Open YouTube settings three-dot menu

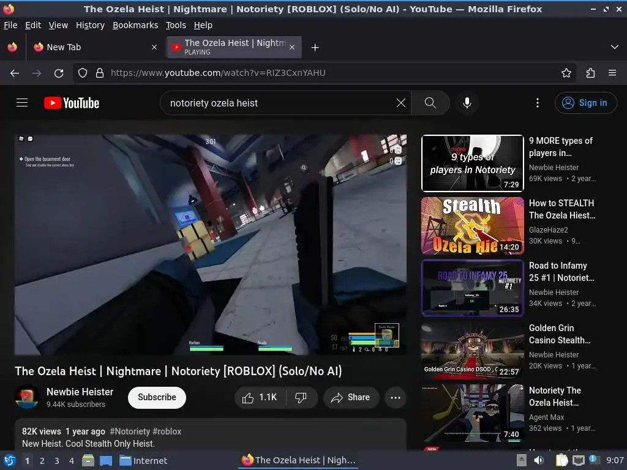click(x=538, y=103)
